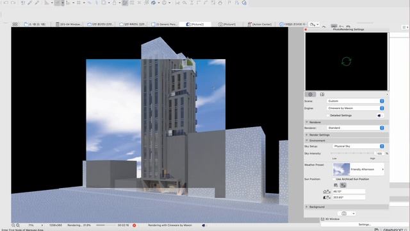The image size is (410, 231).
Task: Click the Cineware icon in the status bar
Action: (204, 225)
